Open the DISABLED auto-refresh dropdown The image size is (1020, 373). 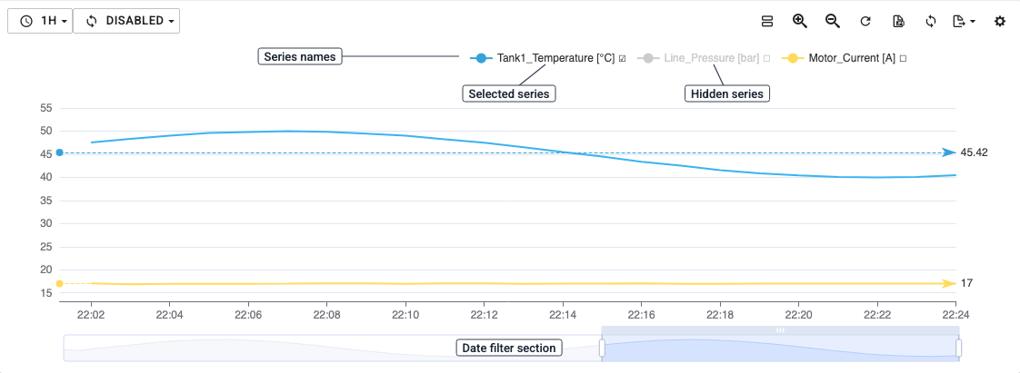coord(126,21)
